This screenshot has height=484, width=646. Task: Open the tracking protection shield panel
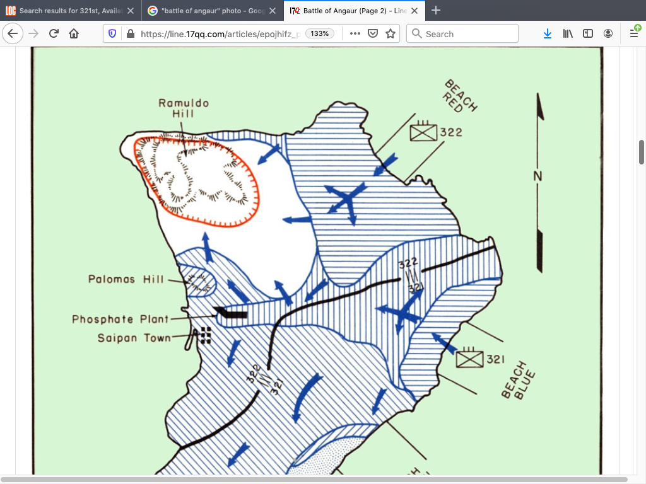click(x=113, y=34)
